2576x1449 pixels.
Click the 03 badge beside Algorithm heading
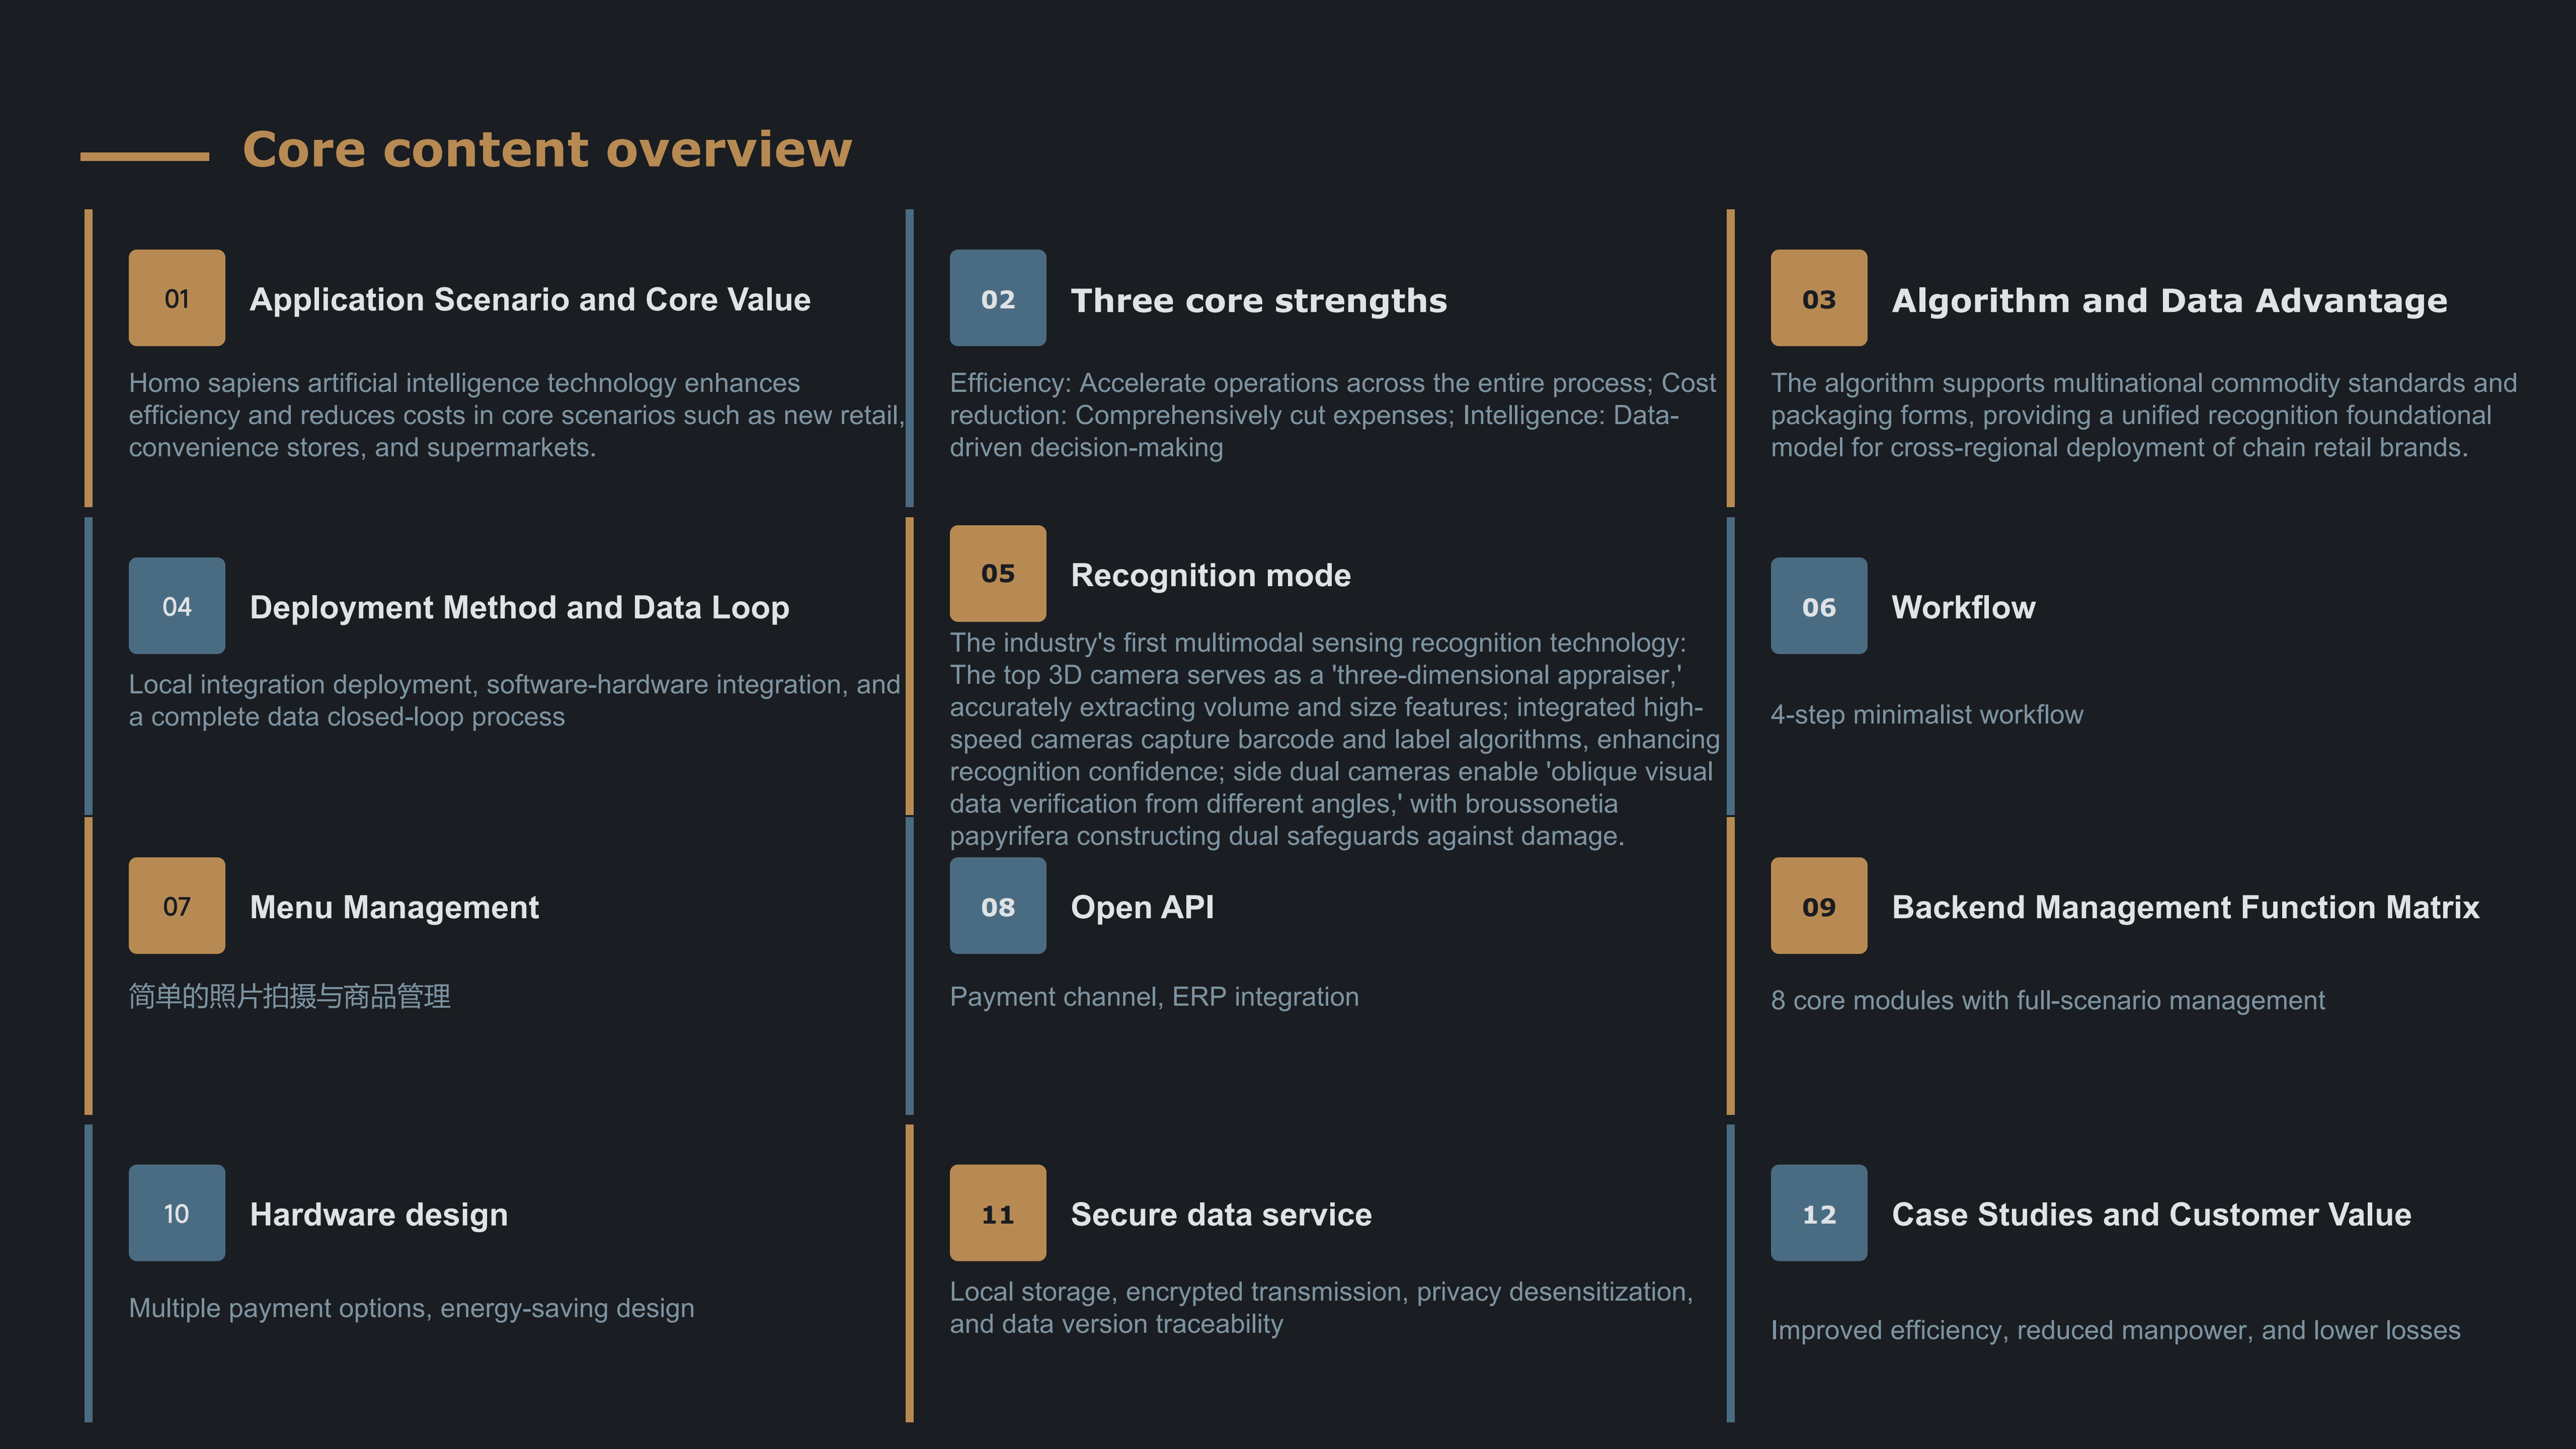pos(1818,298)
